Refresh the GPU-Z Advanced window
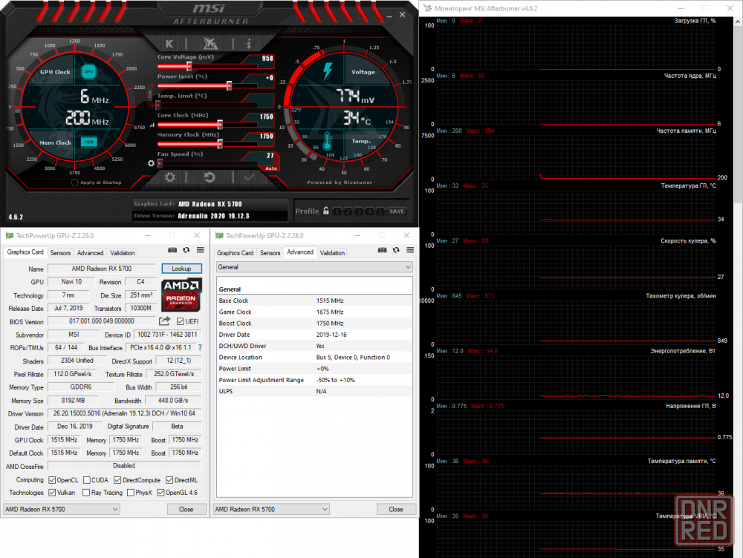 [x=396, y=250]
